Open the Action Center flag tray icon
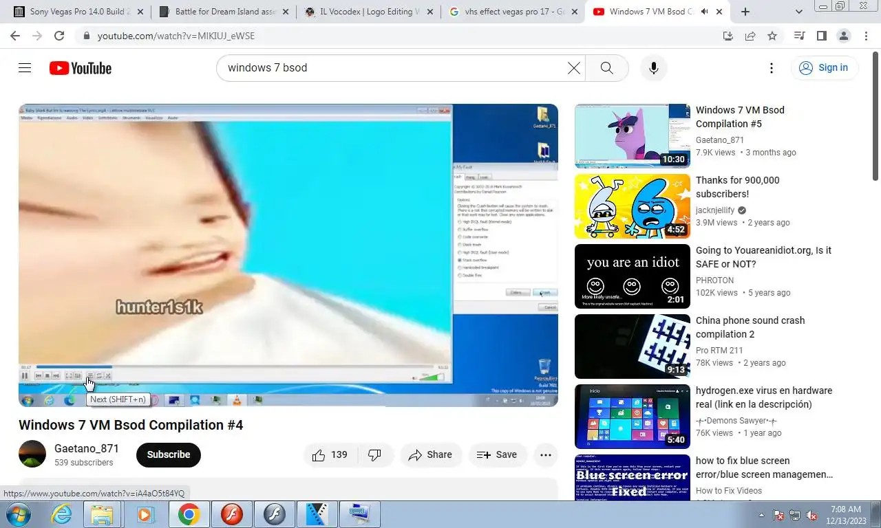 [778, 515]
